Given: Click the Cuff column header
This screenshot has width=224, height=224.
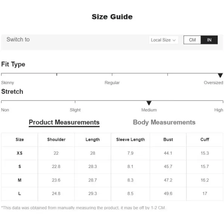Looking at the screenshot, I should [205, 139].
